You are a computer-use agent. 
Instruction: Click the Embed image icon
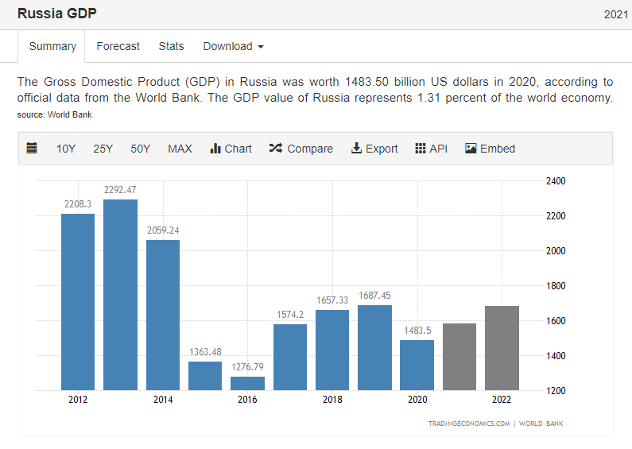471,149
